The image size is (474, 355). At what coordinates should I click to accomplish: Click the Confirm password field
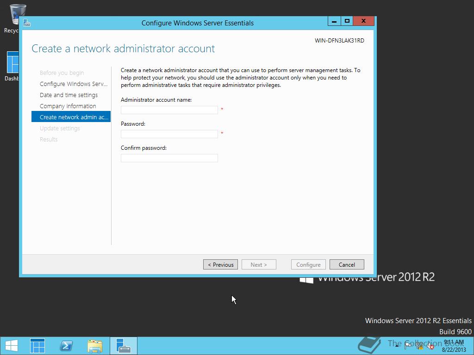coord(169,158)
